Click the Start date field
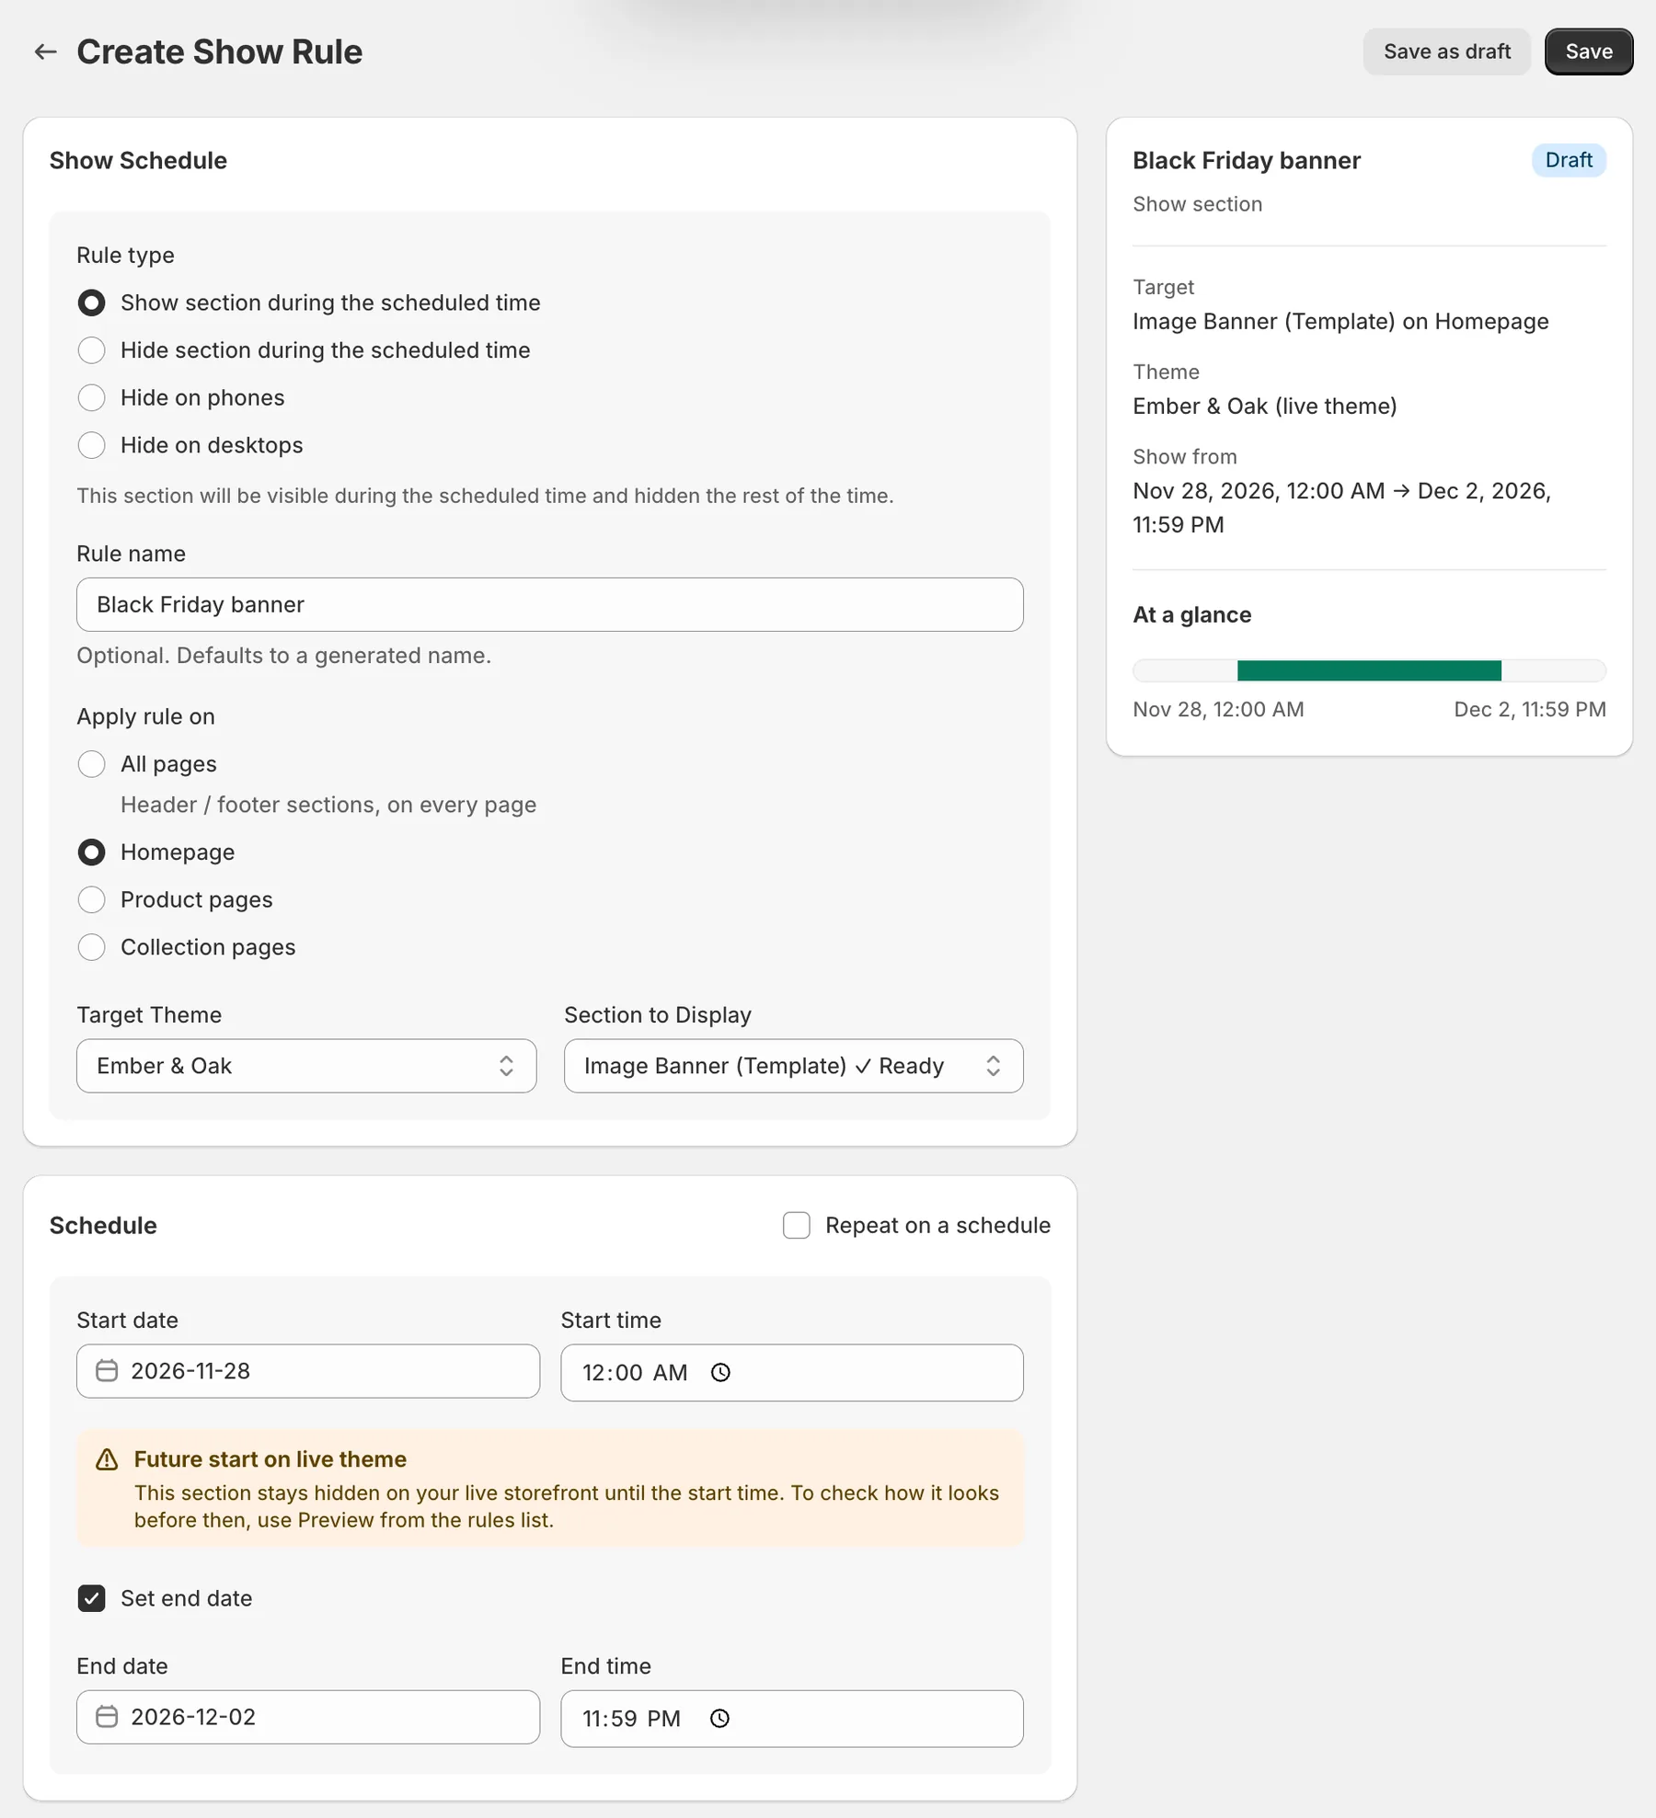1656x1818 pixels. click(x=308, y=1371)
